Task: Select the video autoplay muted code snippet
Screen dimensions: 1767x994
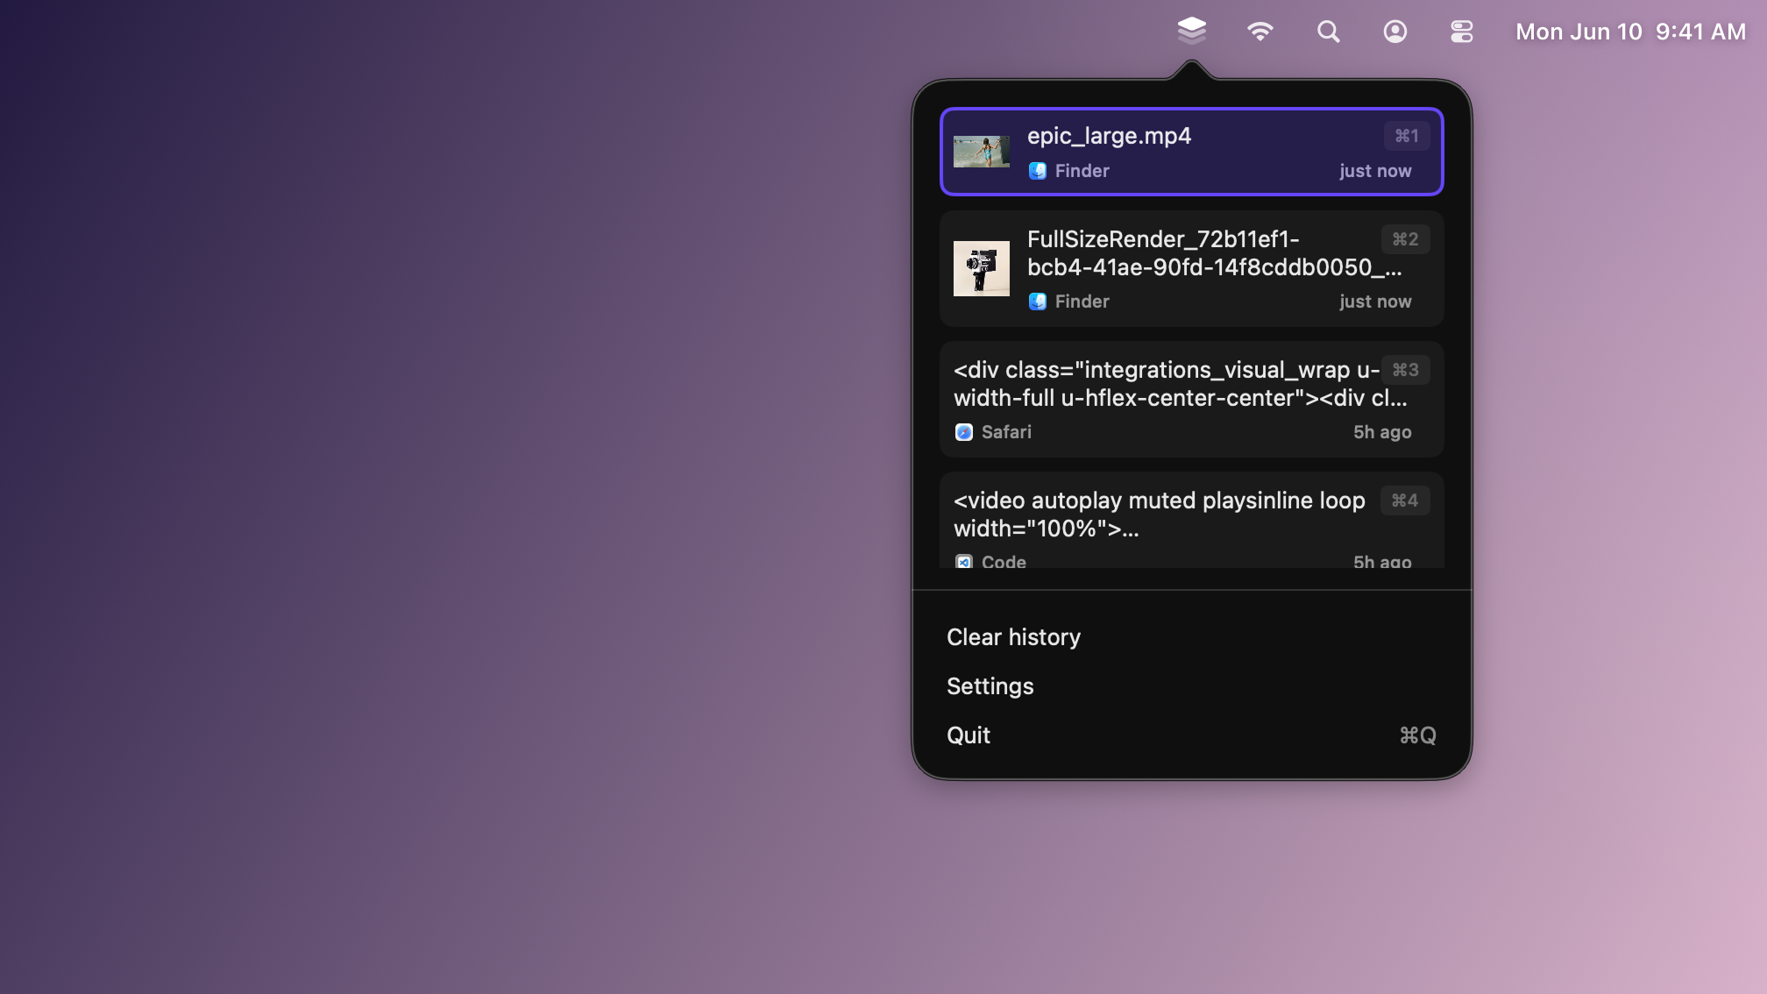Action: tap(1192, 520)
